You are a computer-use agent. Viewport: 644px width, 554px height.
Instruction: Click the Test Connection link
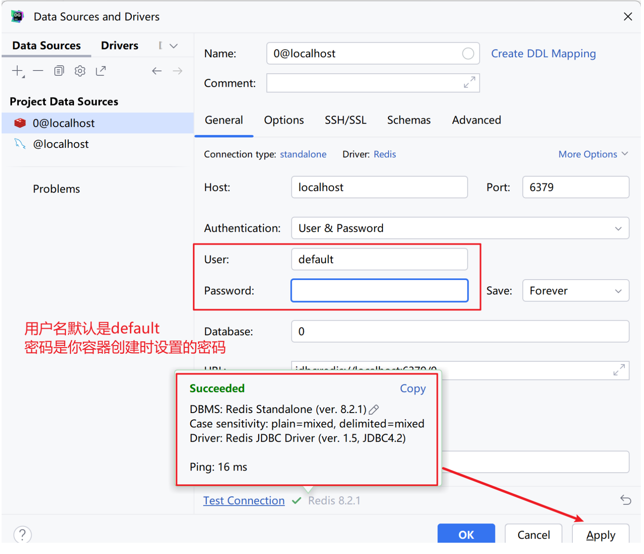244,500
